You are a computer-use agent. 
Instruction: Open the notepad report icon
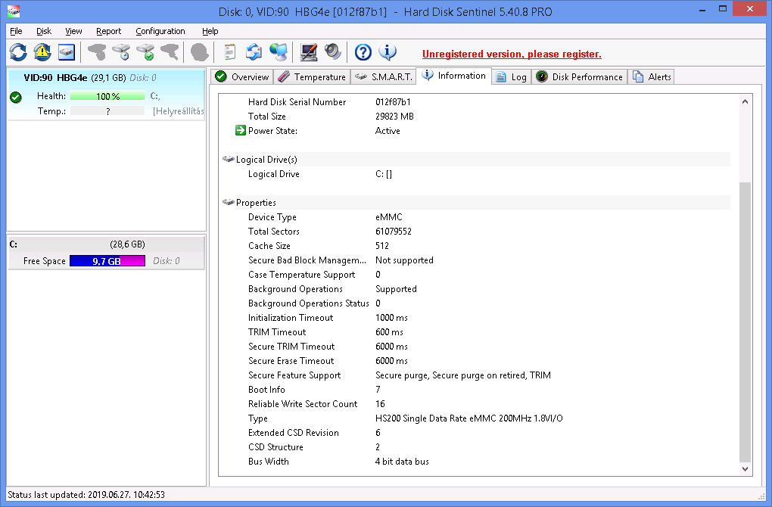(x=229, y=52)
